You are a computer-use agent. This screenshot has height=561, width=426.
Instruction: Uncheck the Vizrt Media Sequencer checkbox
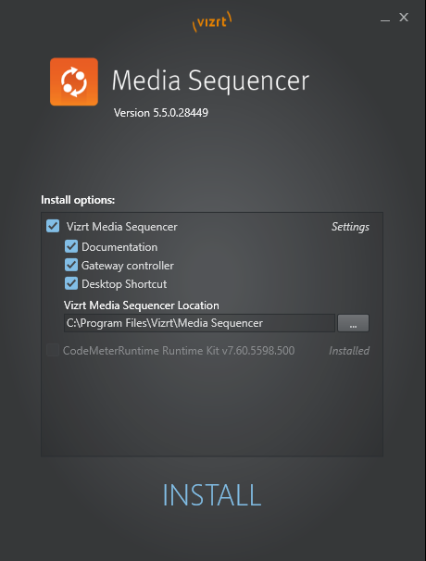pos(53,226)
